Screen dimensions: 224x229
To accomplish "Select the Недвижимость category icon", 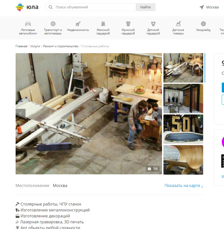I will [x=78, y=24].
